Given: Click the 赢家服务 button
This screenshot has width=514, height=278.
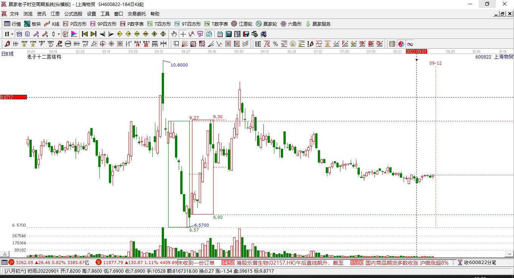Looking at the screenshot, I should coord(318,24).
